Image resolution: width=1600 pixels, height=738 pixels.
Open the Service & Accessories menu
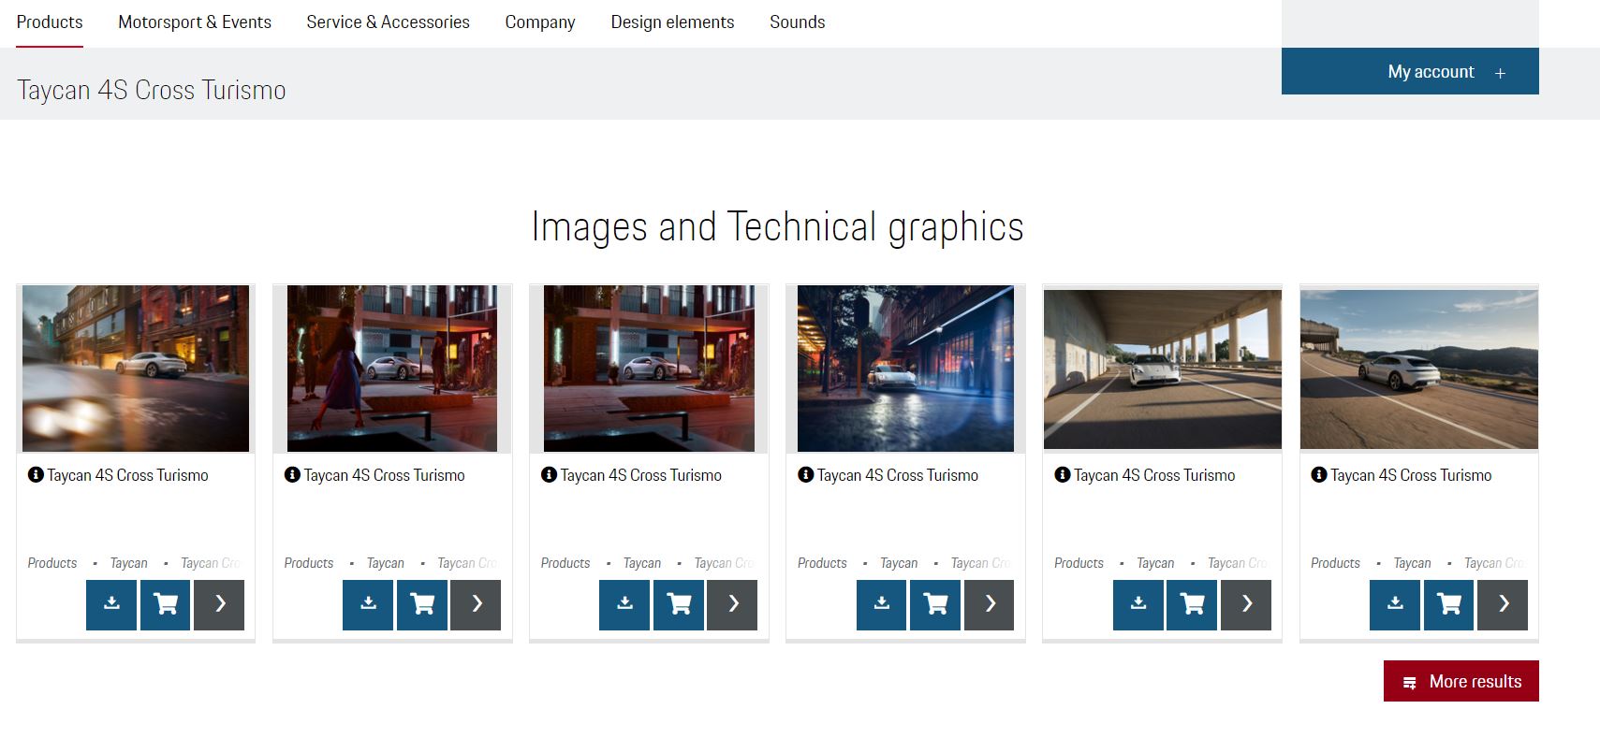[388, 22]
